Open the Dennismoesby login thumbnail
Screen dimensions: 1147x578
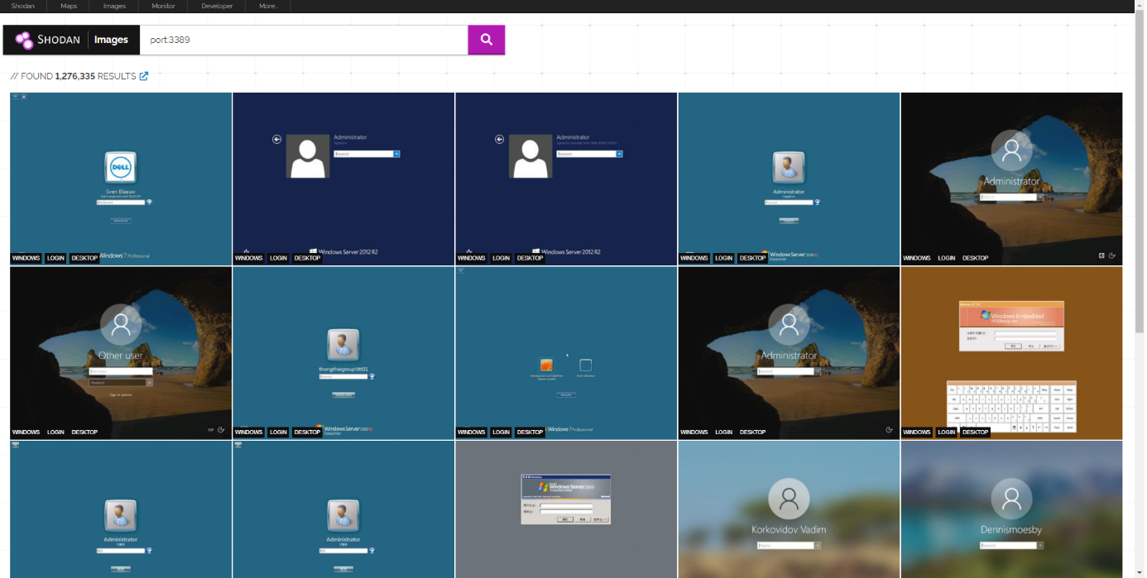[x=1011, y=509]
